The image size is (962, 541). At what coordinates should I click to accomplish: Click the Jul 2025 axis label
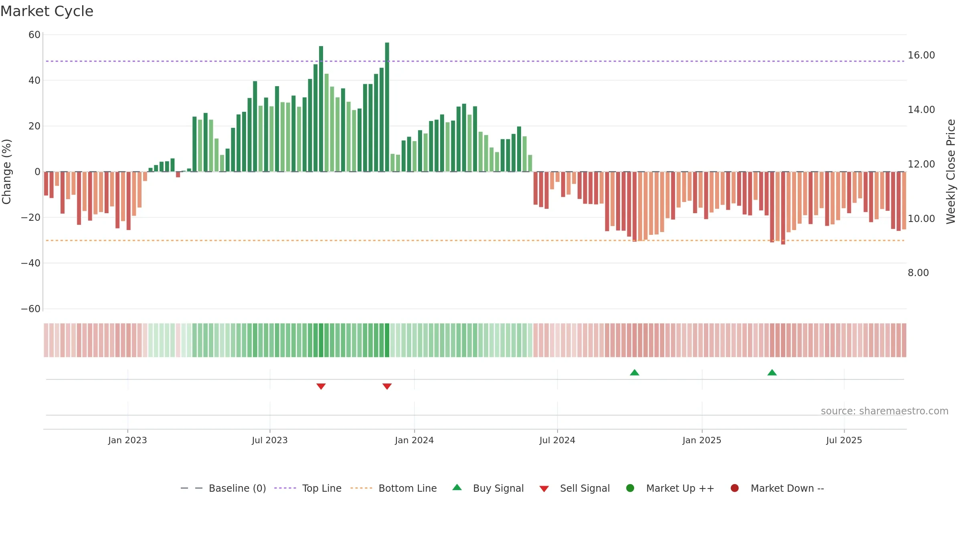point(844,440)
